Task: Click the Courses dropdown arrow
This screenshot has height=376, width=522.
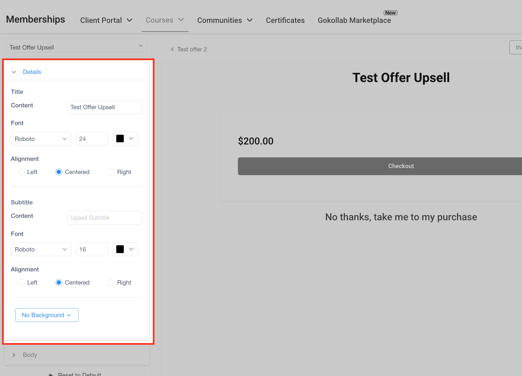Action: tap(181, 20)
